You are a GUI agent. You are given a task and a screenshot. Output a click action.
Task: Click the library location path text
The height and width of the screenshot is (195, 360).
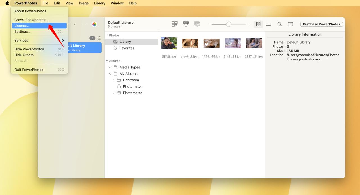313,57
